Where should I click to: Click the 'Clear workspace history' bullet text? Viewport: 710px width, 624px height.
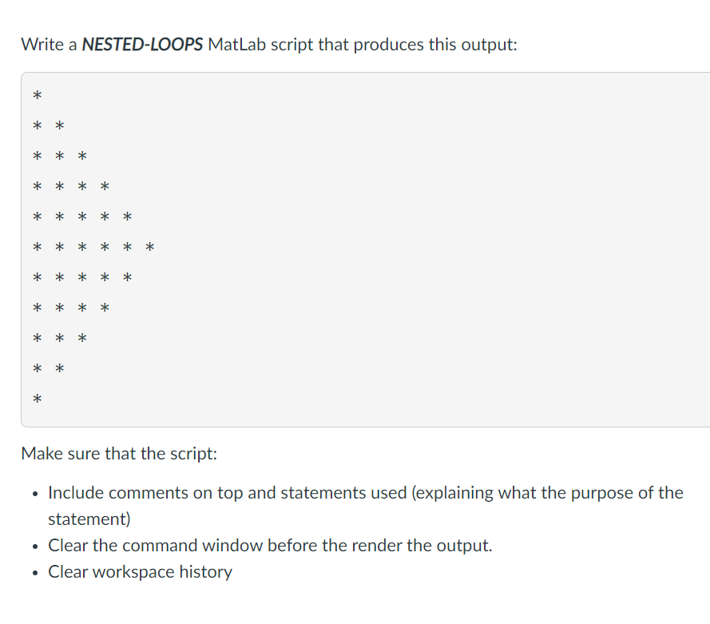[140, 571]
